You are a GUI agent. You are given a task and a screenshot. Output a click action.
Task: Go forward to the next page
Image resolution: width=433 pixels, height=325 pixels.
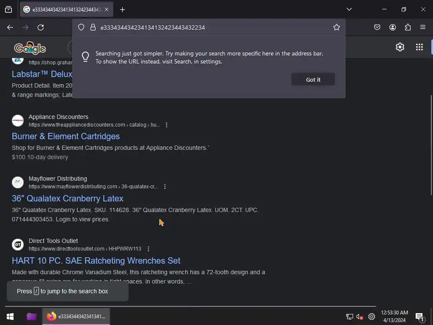pos(25,28)
